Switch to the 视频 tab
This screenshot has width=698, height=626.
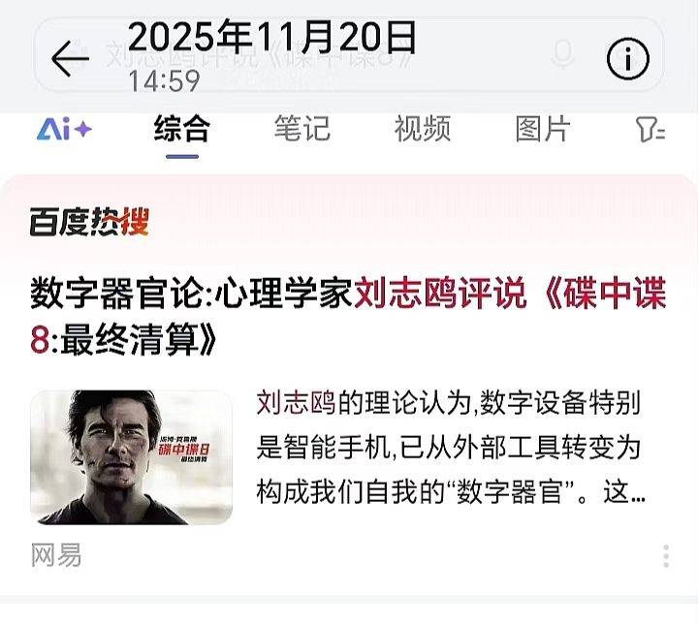tap(423, 129)
